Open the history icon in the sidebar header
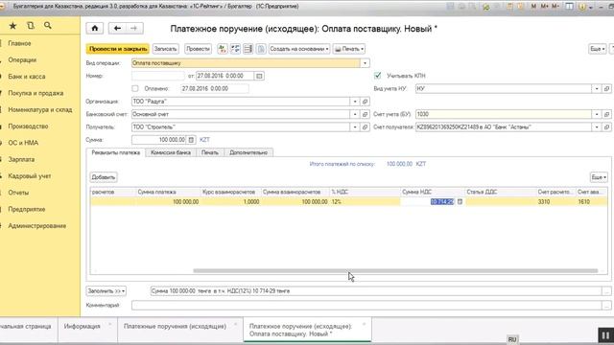 click(x=30, y=26)
